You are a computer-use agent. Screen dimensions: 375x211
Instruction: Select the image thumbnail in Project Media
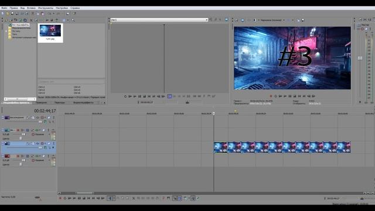tap(50, 33)
